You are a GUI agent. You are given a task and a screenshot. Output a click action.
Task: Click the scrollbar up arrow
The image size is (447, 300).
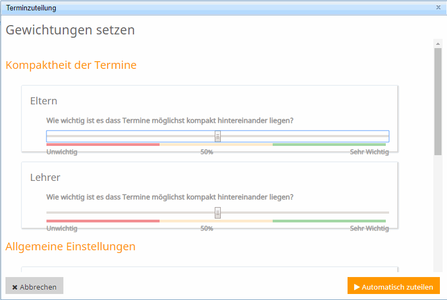(438, 44)
